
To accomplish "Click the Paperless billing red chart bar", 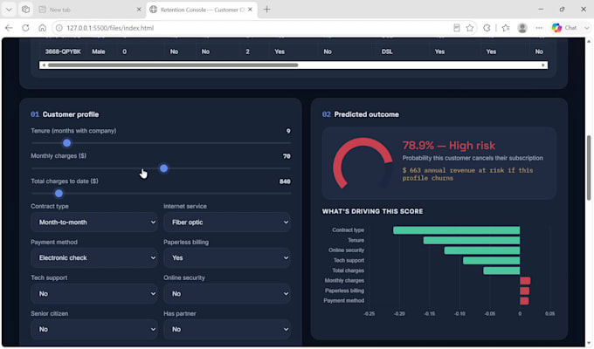I will 525,291.
